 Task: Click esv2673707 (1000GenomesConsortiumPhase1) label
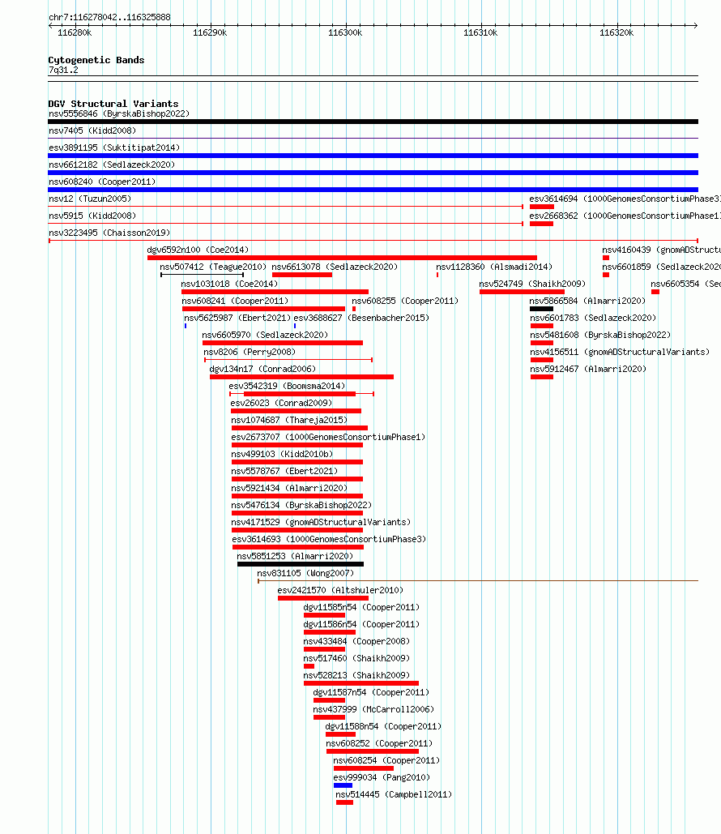(x=329, y=437)
